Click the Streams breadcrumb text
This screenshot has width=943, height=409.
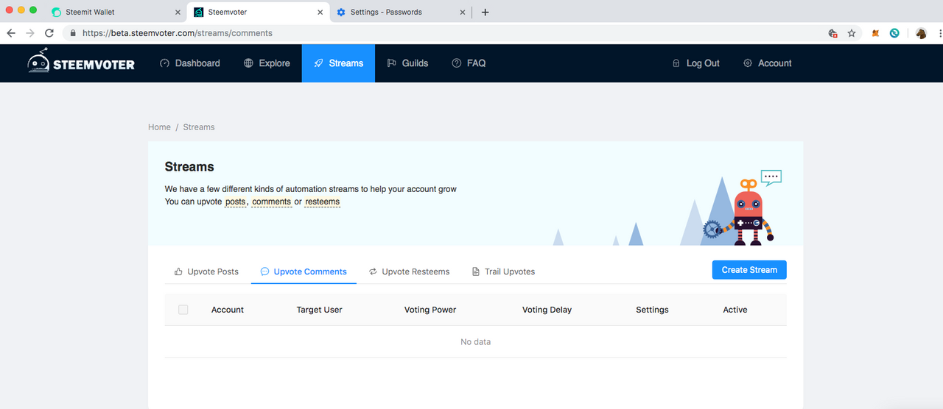(199, 127)
